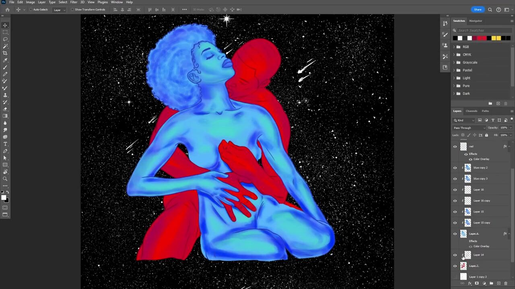The image size is (515, 289).
Task: Open search with magnifier icon near Share
Action: coord(490,10)
